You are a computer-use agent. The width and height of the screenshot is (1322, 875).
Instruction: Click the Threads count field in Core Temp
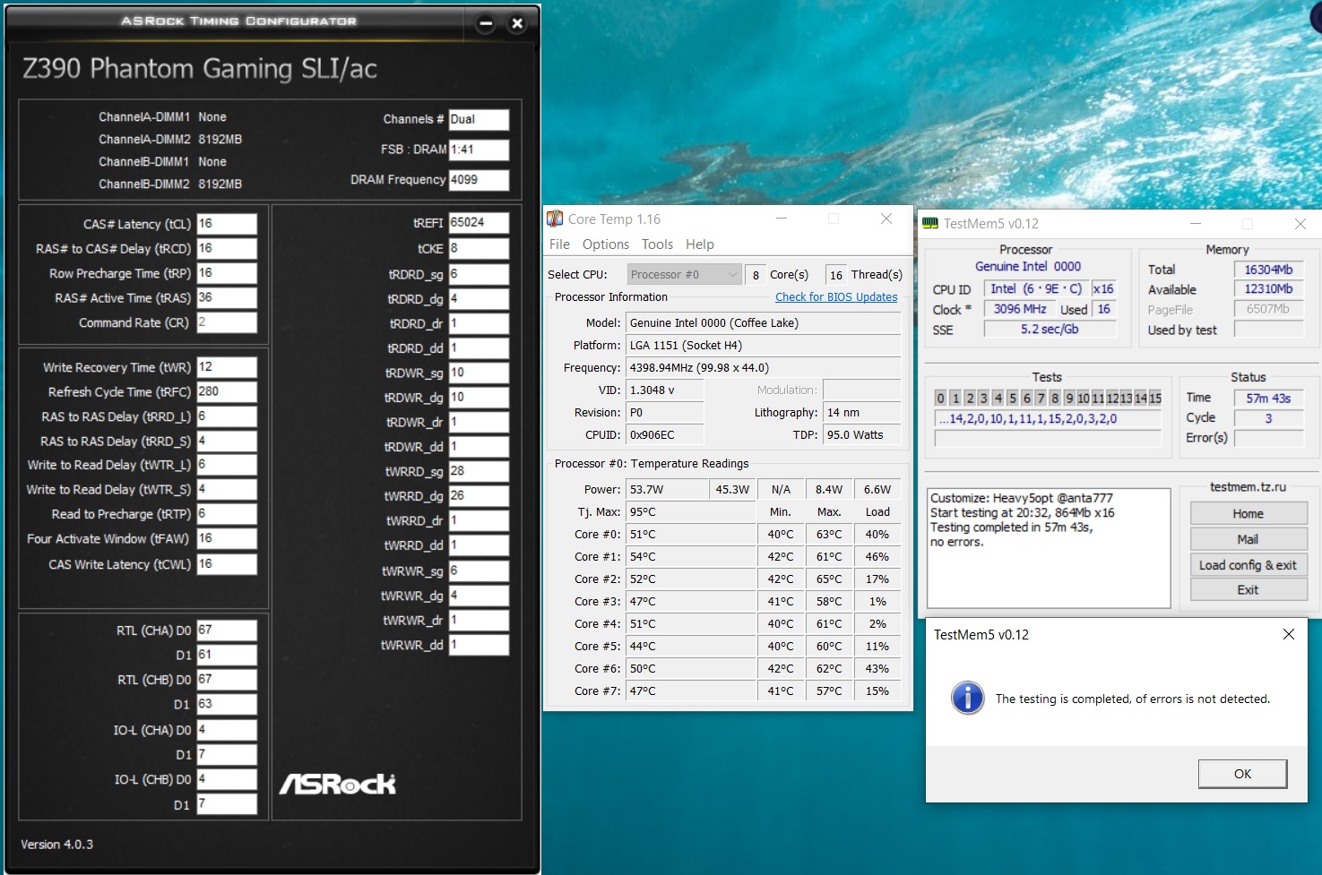835,275
